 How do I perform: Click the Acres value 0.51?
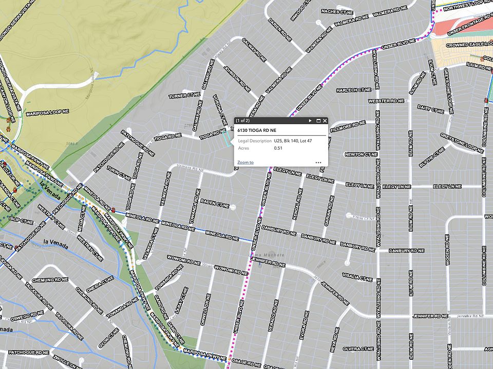click(x=278, y=148)
